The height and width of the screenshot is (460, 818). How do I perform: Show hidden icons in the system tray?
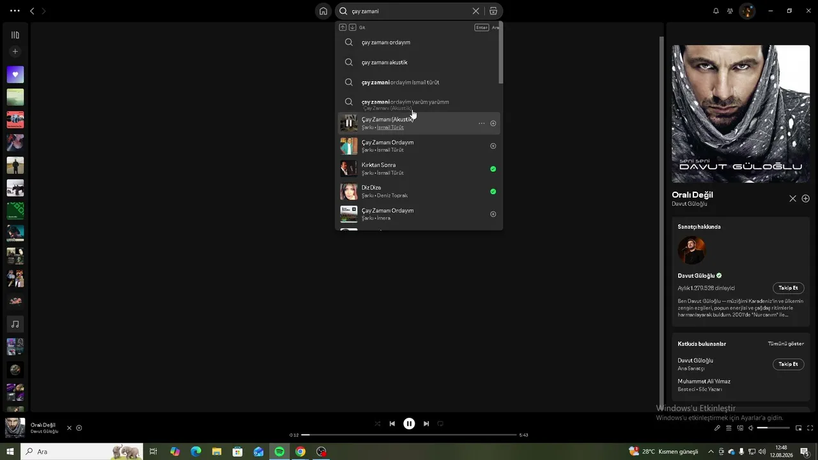point(711,452)
